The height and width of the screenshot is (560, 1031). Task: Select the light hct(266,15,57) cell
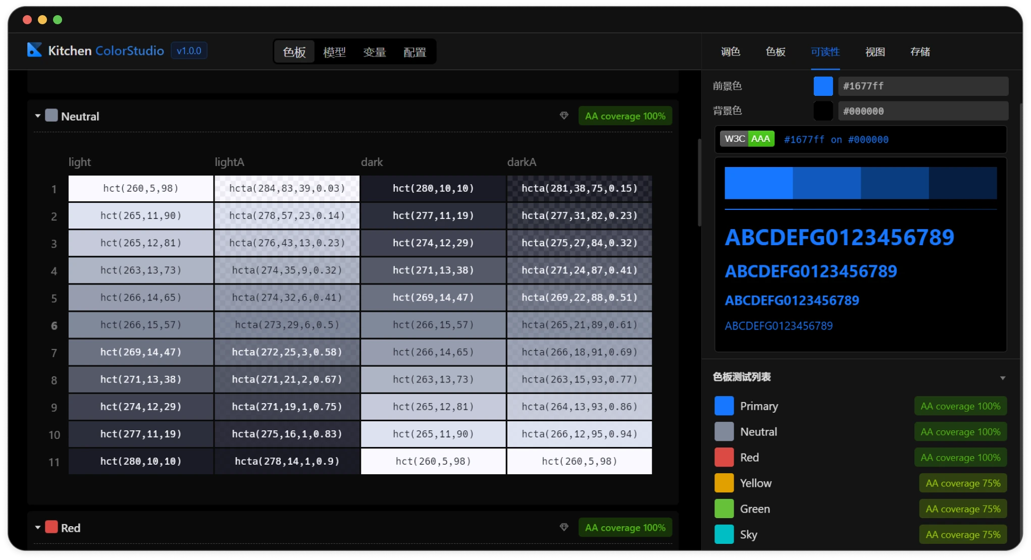141,325
